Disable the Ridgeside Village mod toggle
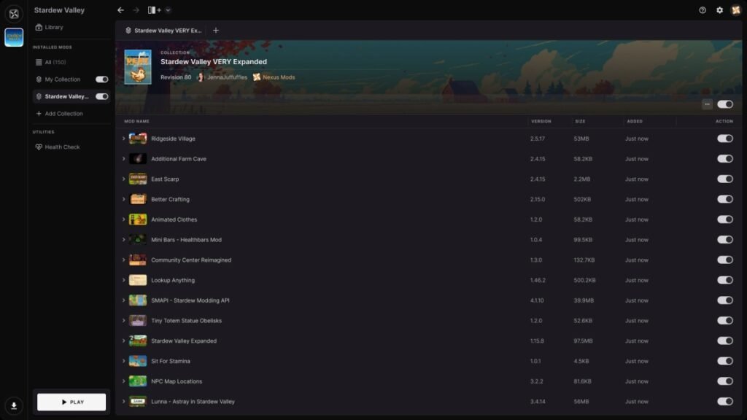The width and height of the screenshot is (747, 420). pos(724,139)
